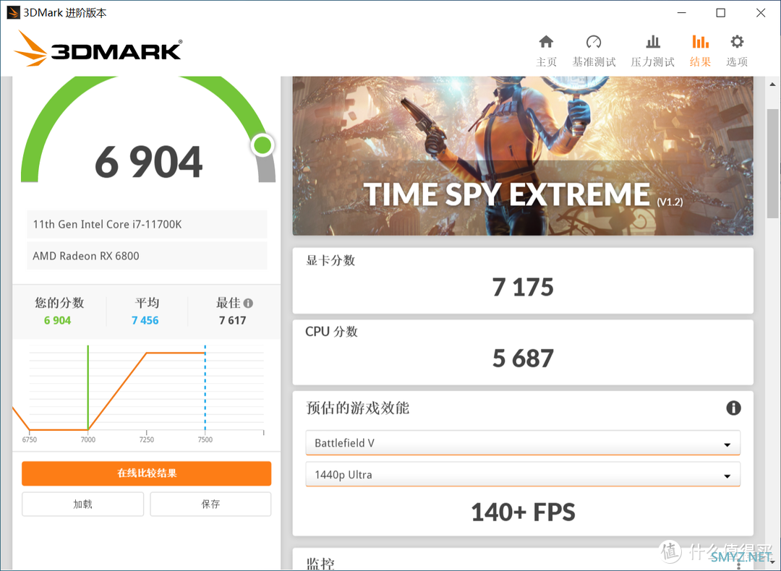Image resolution: width=781 pixels, height=571 pixels.
Task: Open the 1440p Ultra resolution dropdown
Action: click(x=523, y=474)
